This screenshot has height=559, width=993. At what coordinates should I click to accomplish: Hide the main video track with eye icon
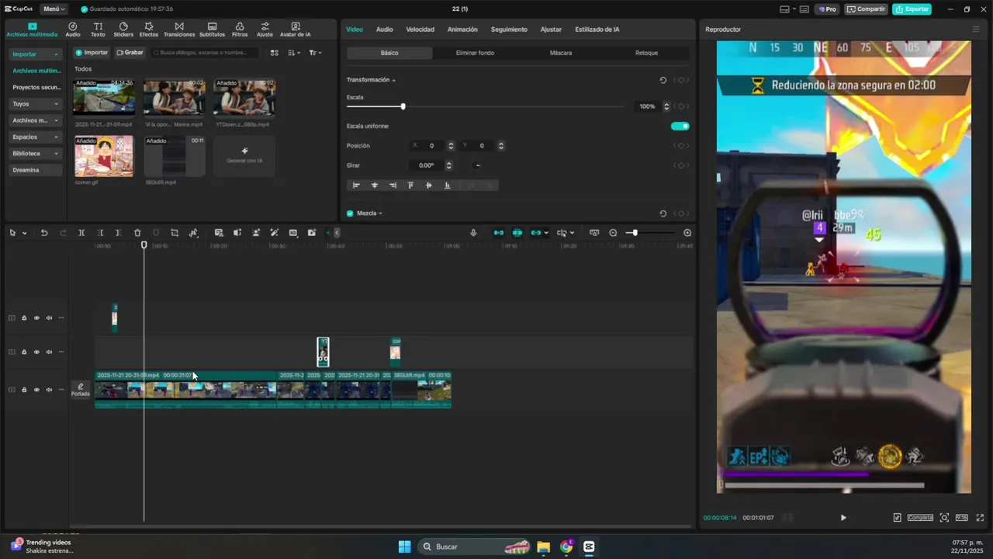[x=36, y=390]
